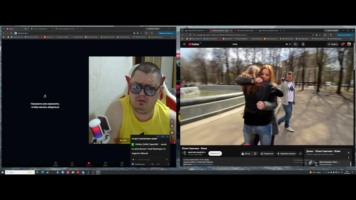Open the virtual keyboard icon in YouTube search

click(286, 44)
